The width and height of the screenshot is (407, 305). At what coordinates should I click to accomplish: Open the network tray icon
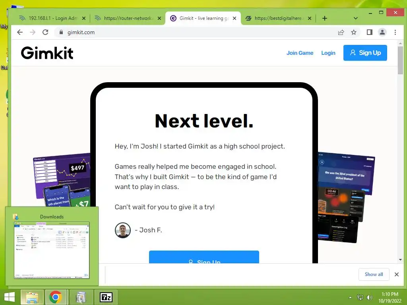[360, 297]
